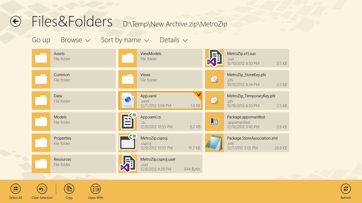
Task: Click the .appxmanifest extension label
Action: click(239, 122)
